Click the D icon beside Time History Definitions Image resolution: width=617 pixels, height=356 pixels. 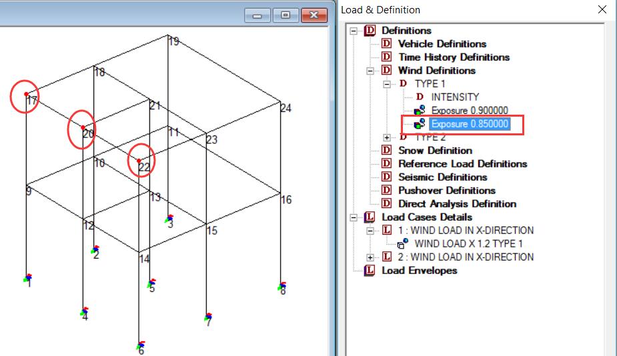point(386,57)
